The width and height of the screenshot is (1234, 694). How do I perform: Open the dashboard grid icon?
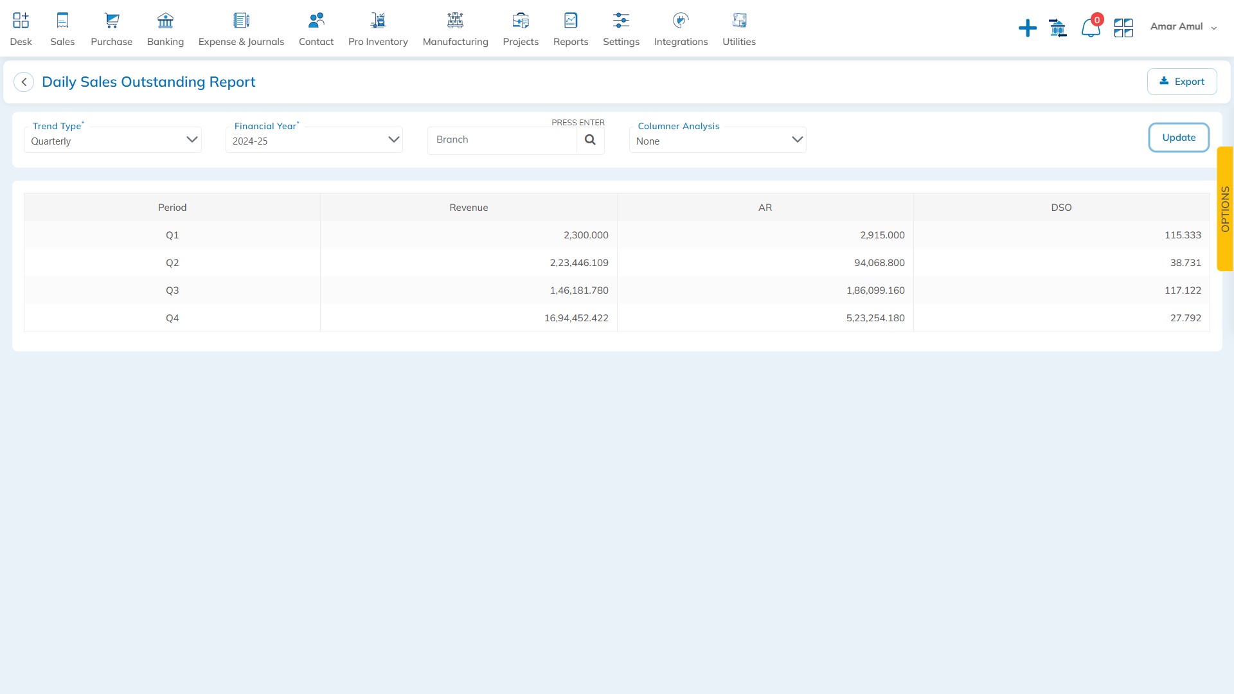pos(1123,28)
